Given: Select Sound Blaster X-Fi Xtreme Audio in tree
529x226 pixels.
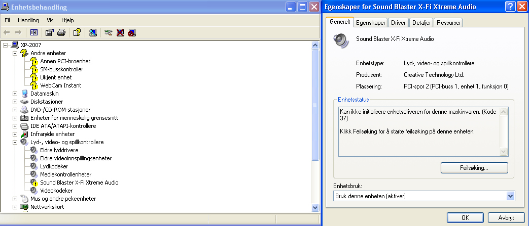Looking at the screenshot, I should point(79,183).
